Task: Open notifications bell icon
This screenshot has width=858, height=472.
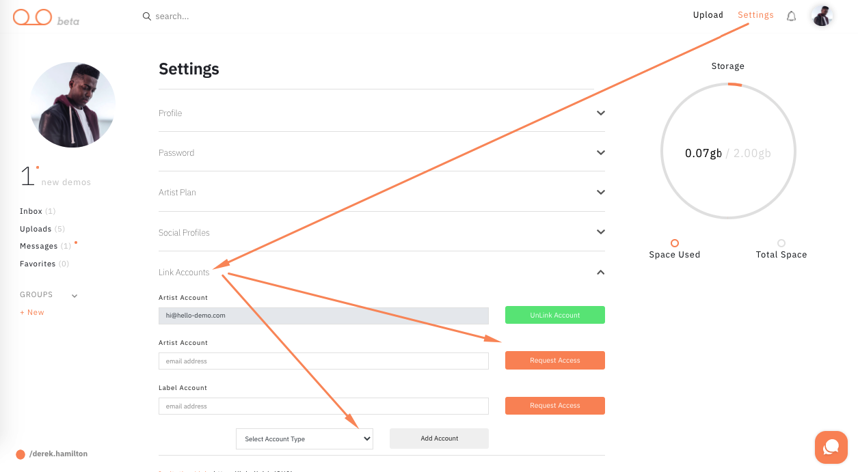Action: [x=791, y=16]
